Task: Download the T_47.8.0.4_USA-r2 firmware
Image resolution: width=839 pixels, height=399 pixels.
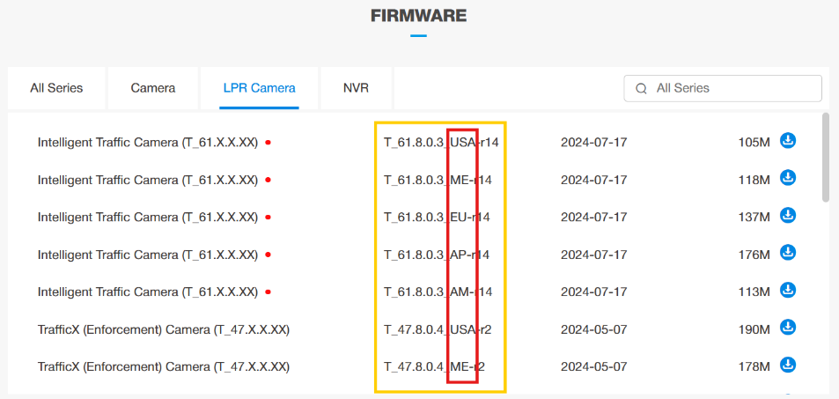Action: (x=788, y=328)
